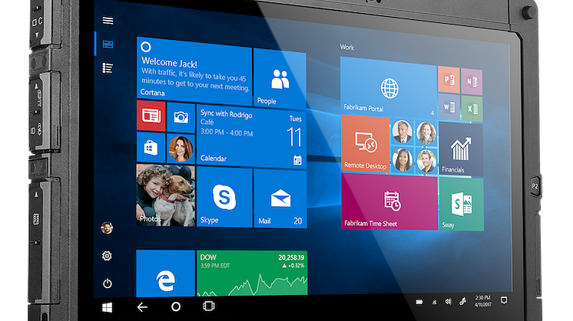Switch to all apps list view
573x321 pixels.
pyautogui.click(x=108, y=68)
